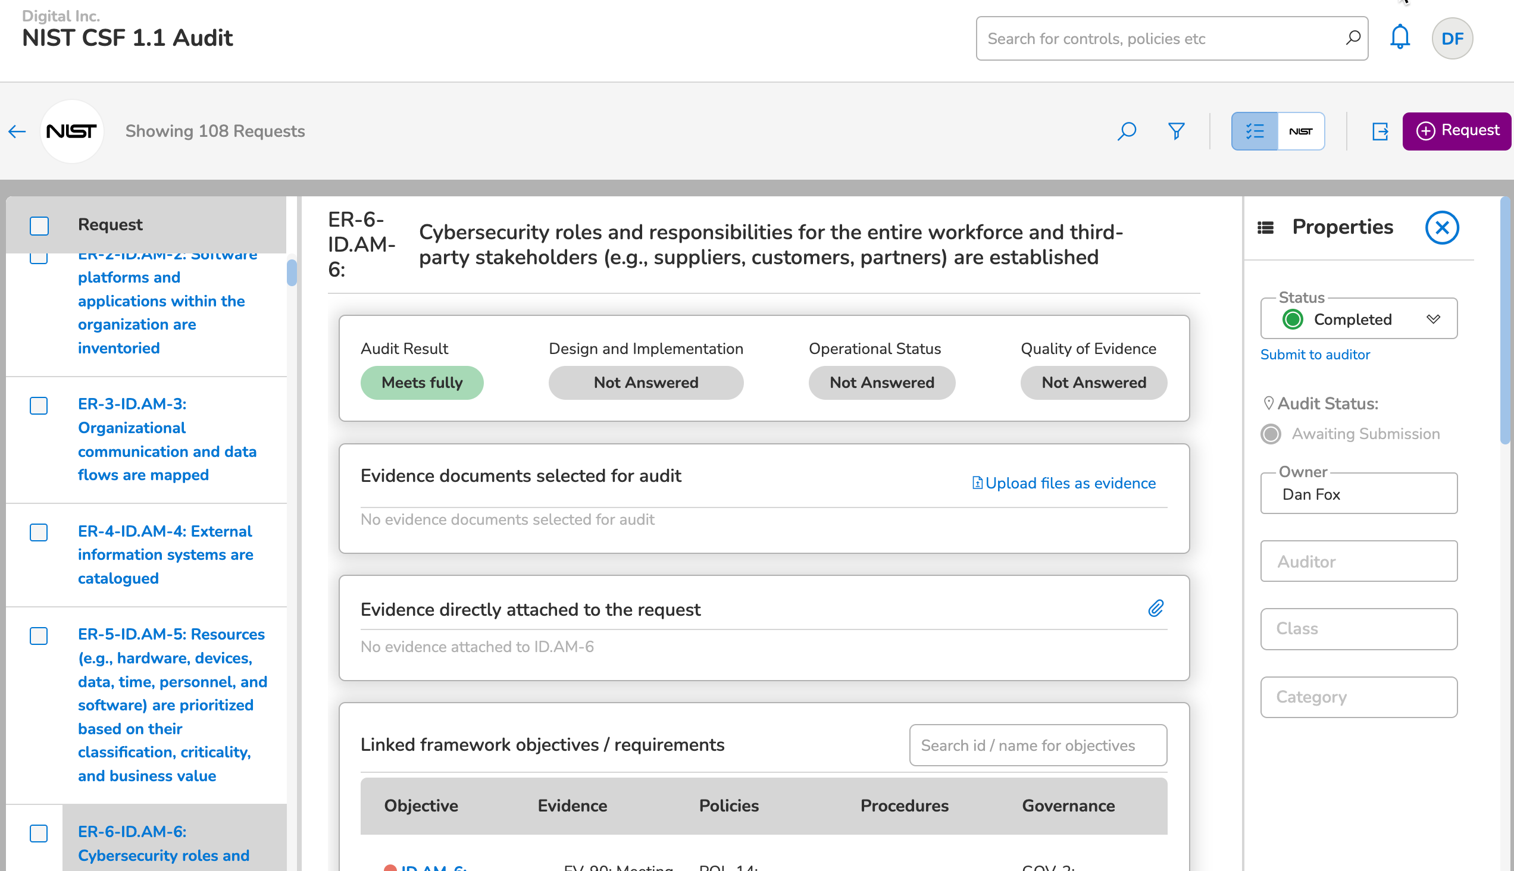Click the magnifier icon in the top search box
The height and width of the screenshot is (871, 1514).
1353,38
